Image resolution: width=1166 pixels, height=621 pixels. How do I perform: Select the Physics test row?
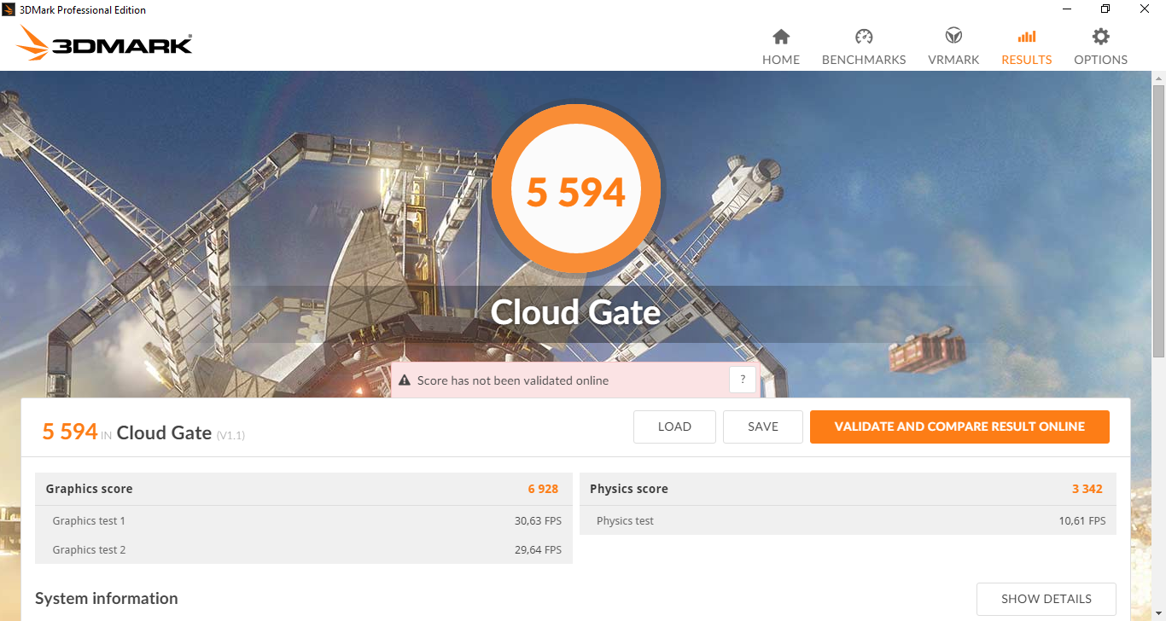tap(848, 520)
